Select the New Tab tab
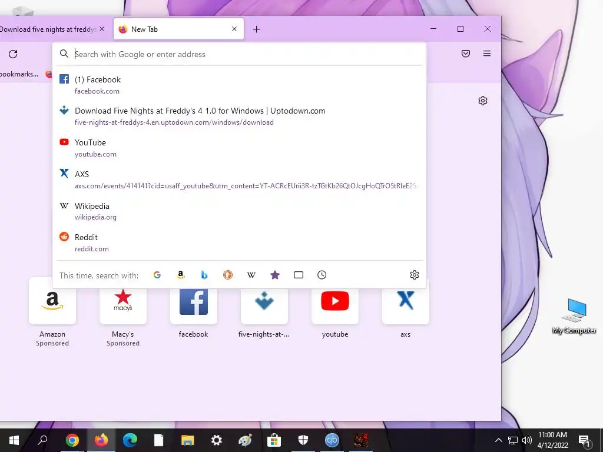 [178, 29]
